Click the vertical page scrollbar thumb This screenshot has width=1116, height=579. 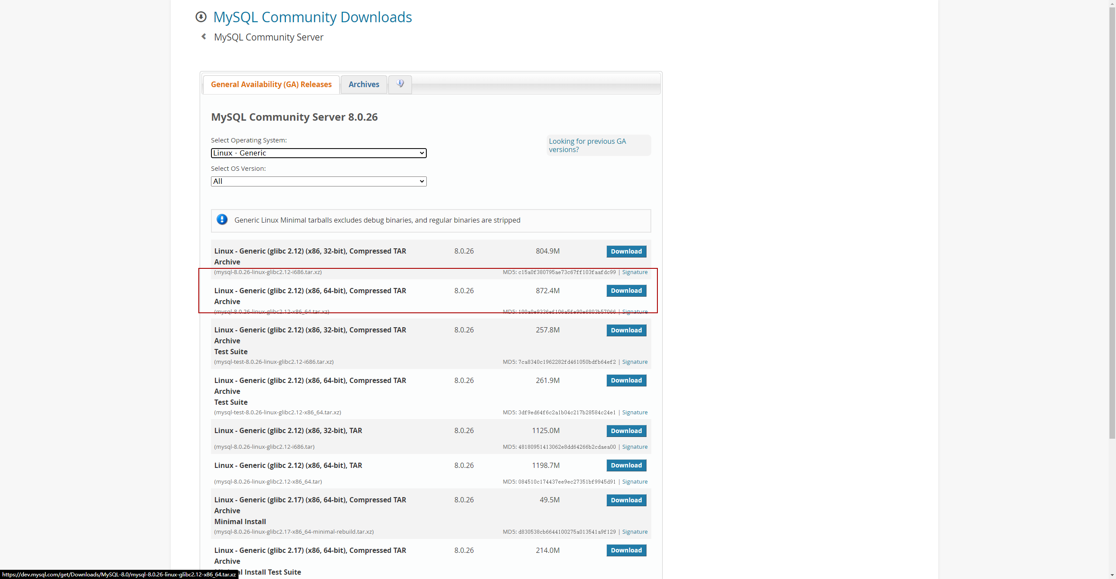coord(1112,222)
